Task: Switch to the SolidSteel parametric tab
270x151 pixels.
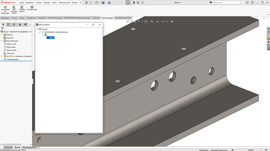Action: pos(123,18)
